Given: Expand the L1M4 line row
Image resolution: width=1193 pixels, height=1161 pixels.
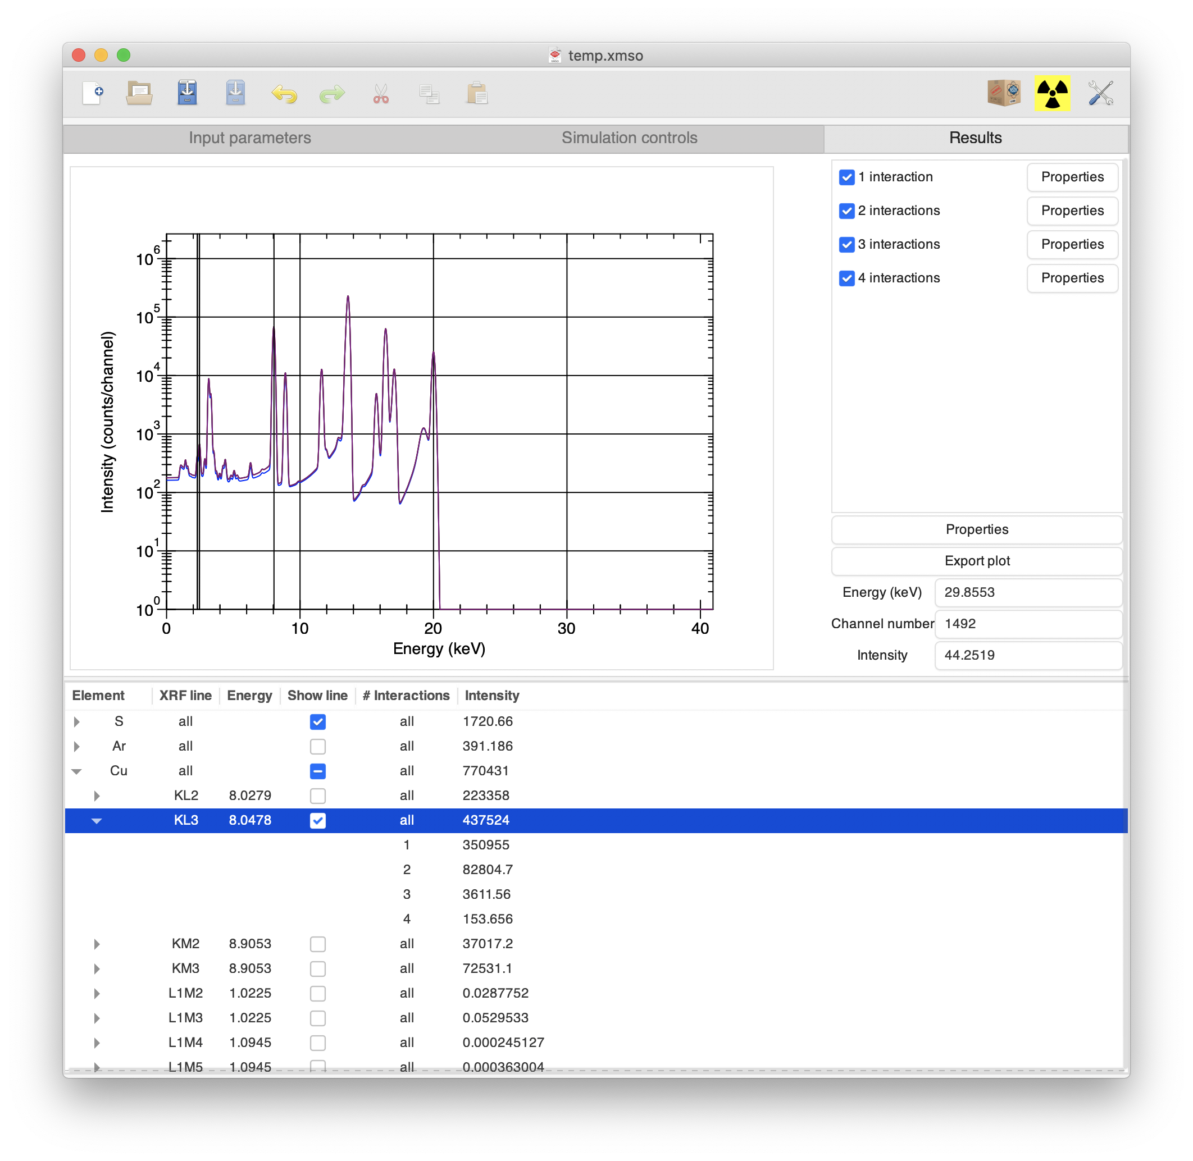Looking at the screenshot, I should [x=97, y=1042].
